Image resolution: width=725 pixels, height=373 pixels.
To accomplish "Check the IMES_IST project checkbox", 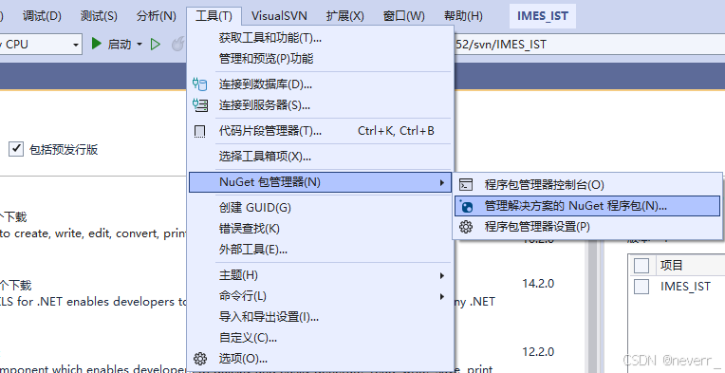I will point(641,287).
